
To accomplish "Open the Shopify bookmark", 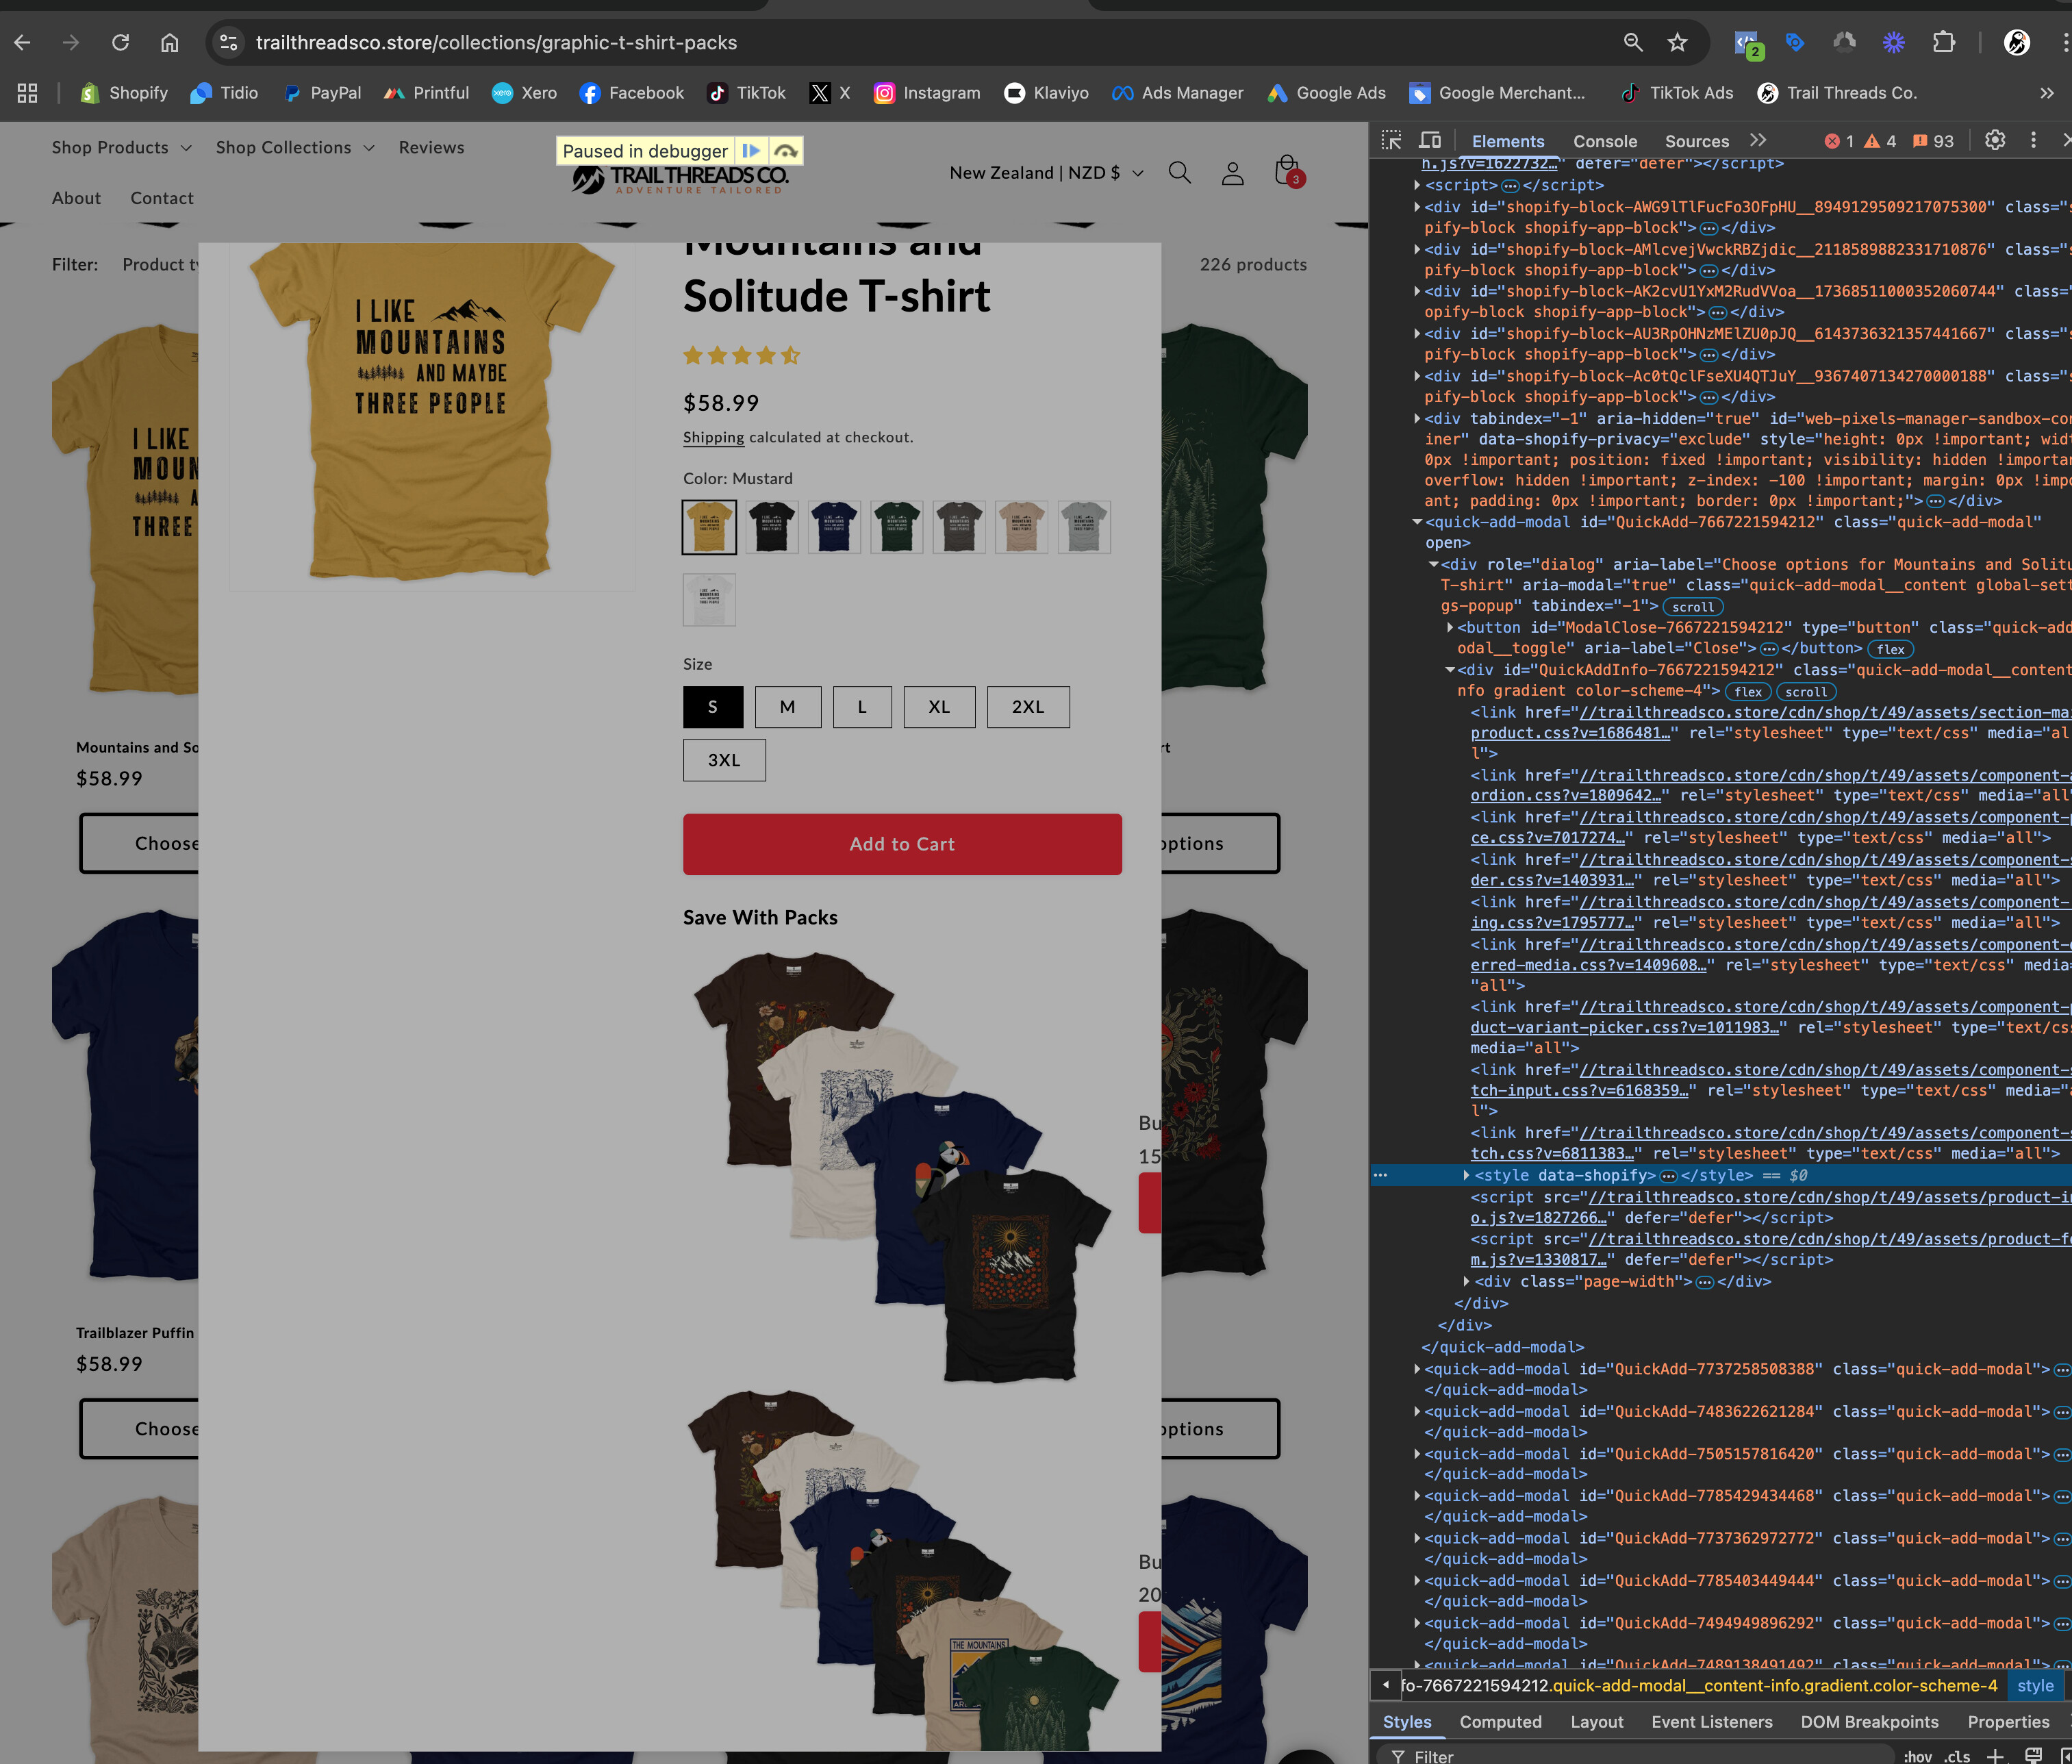I will coord(124,93).
